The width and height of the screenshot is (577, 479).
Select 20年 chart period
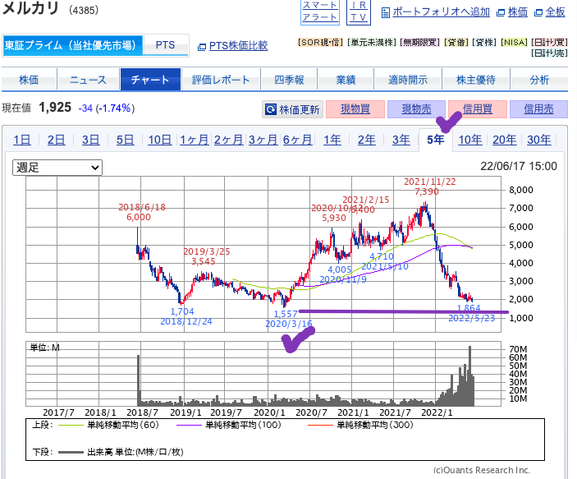coord(505,140)
